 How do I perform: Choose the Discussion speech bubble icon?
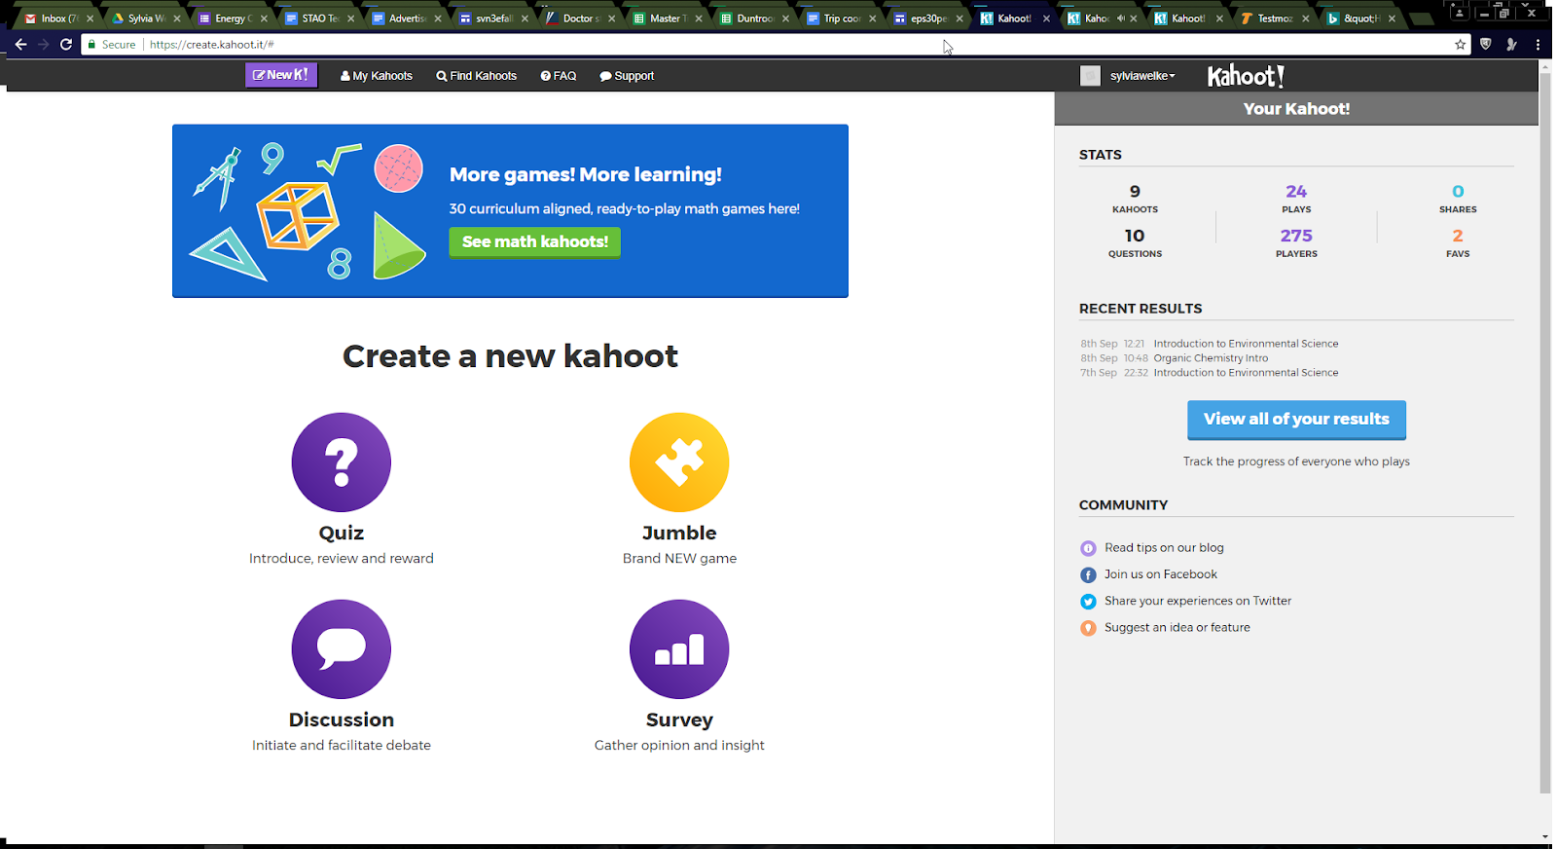(x=342, y=649)
